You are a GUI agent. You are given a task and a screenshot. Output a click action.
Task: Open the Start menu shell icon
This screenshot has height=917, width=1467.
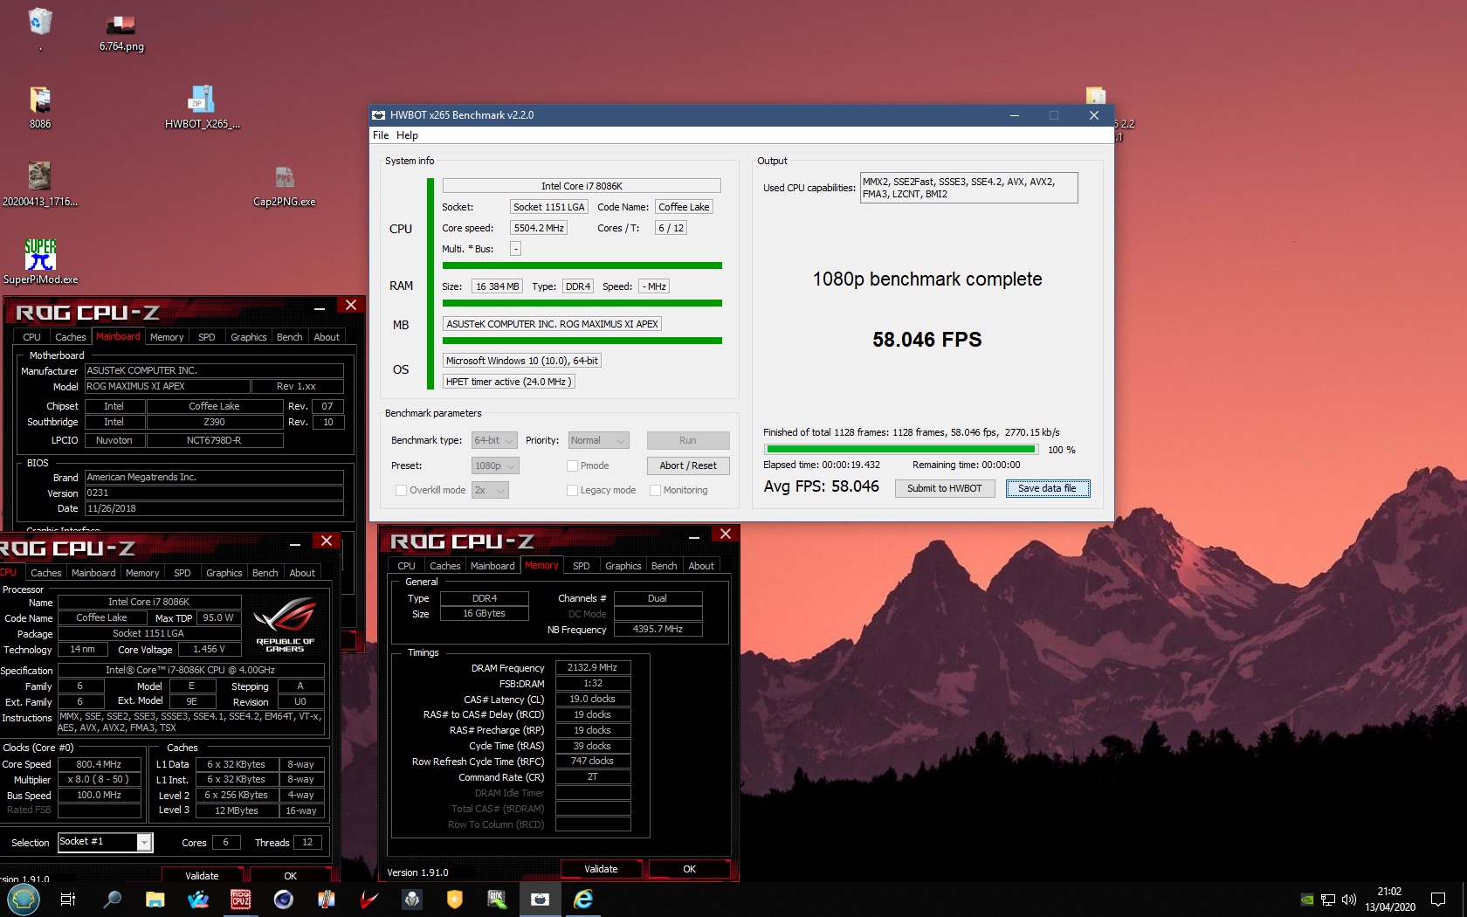tap(23, 899)
